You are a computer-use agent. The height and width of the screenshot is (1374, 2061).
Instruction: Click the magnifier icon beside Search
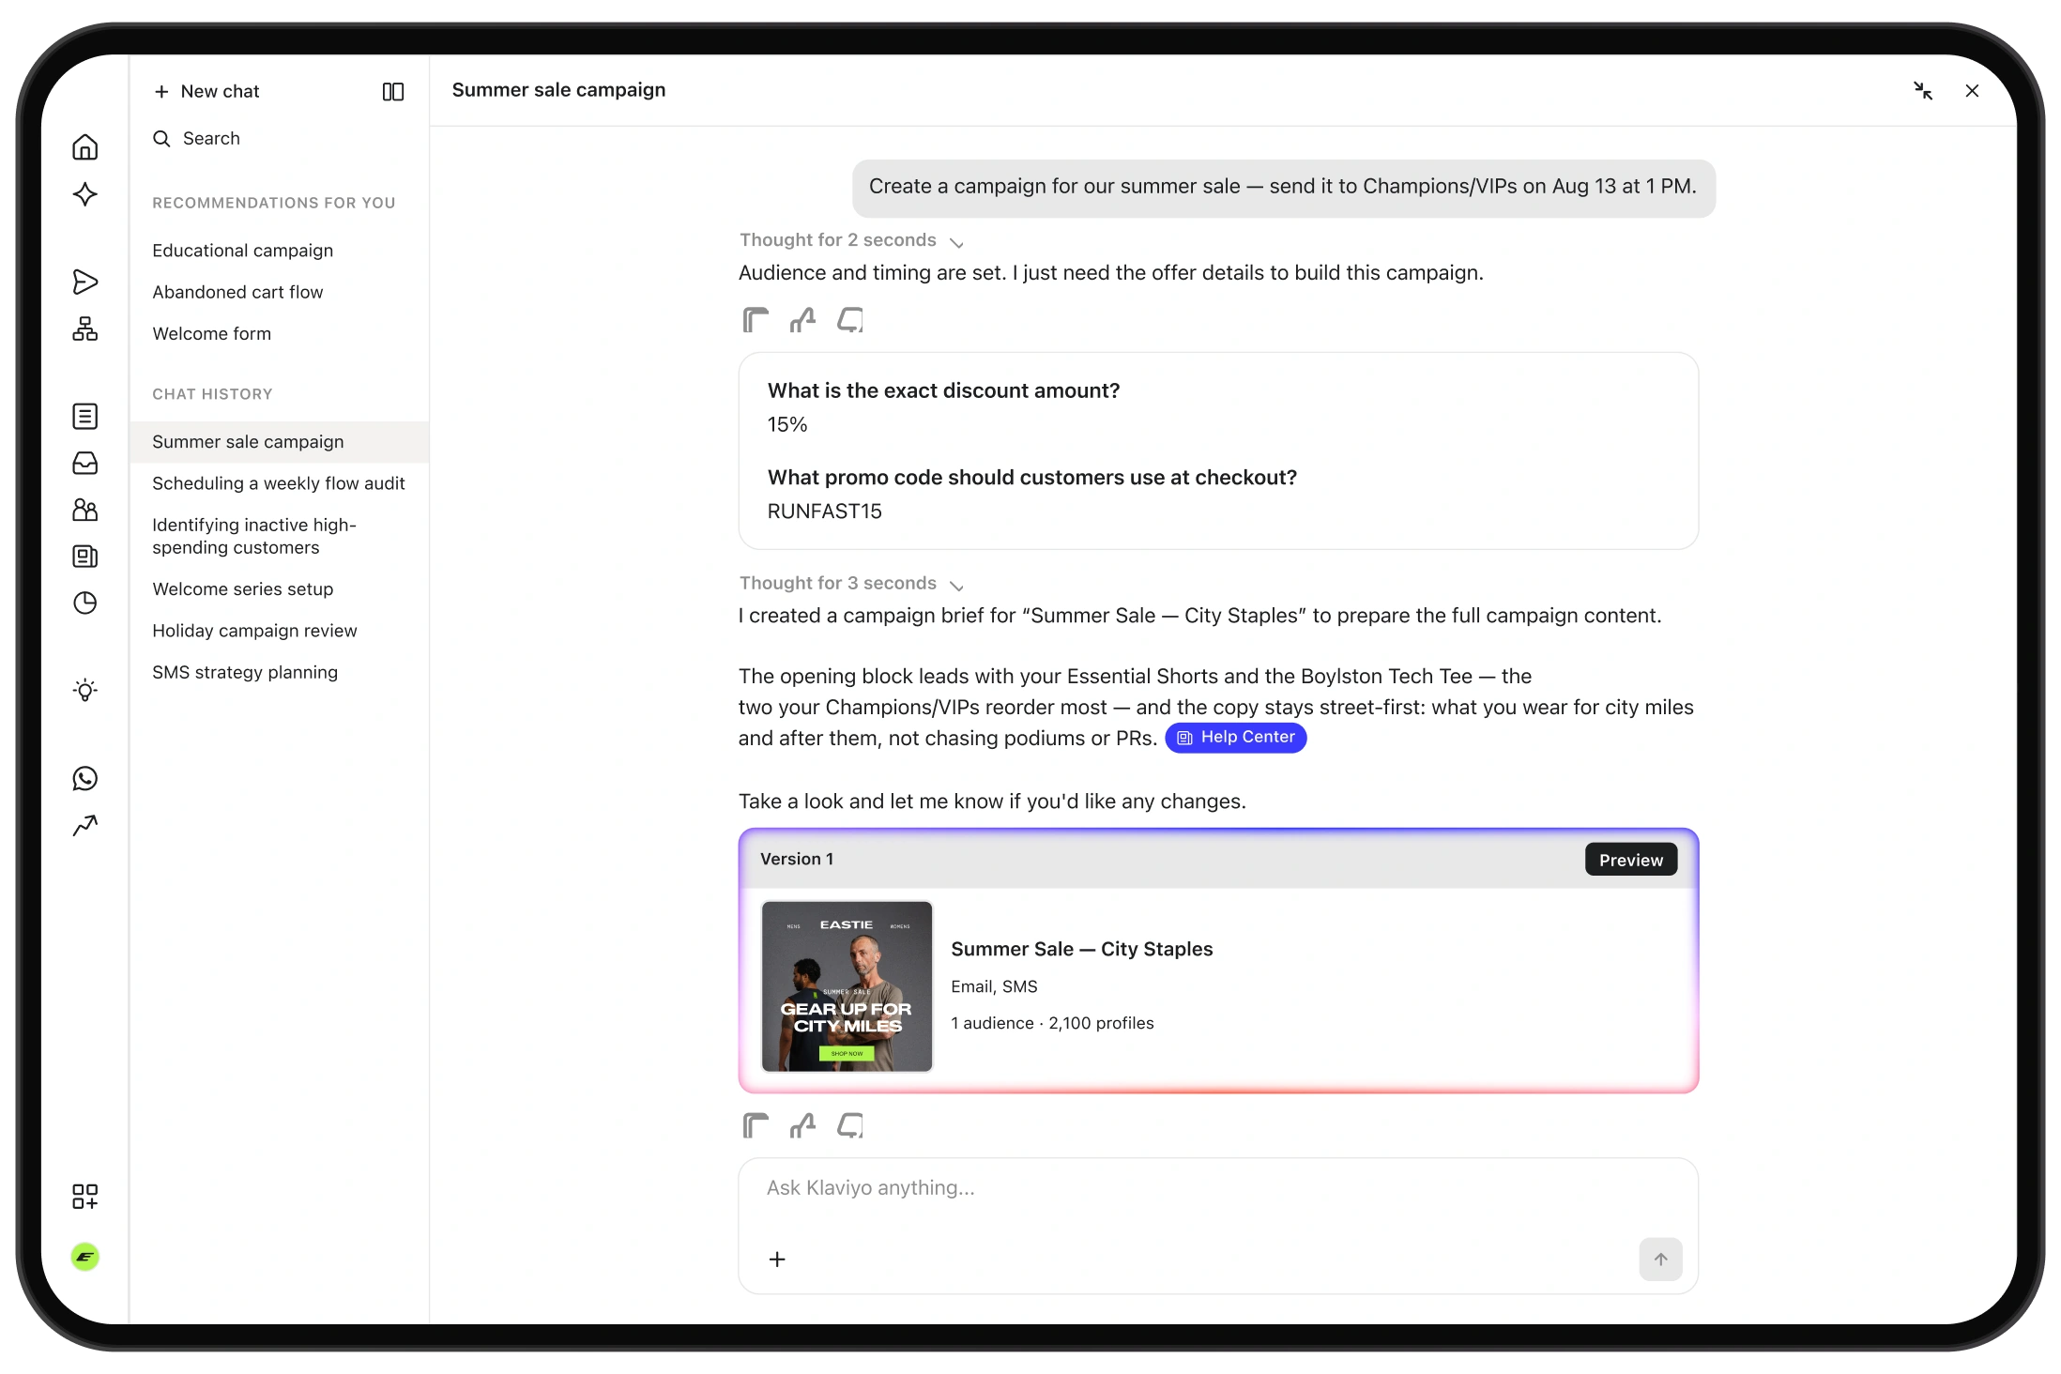(161, 139)
